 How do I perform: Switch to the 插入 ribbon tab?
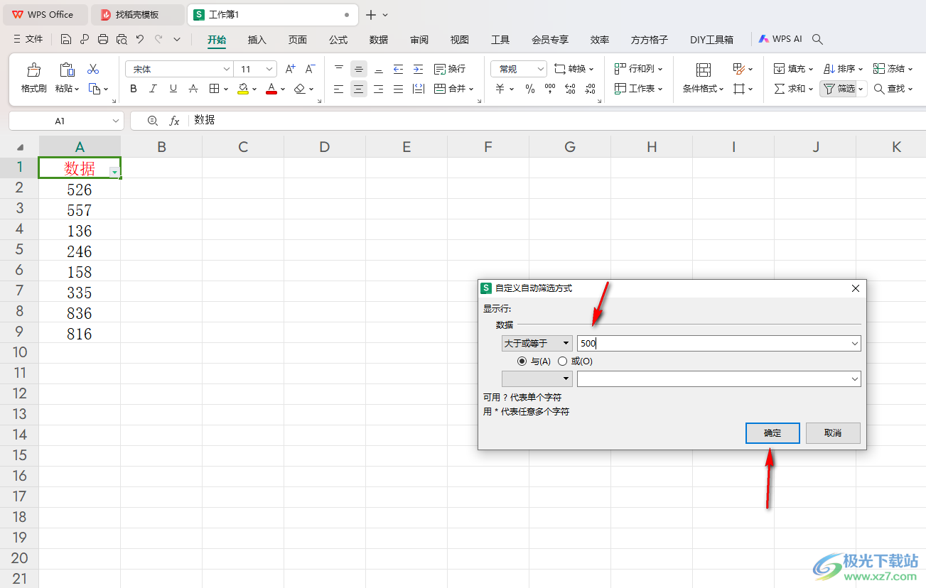[257, 40]
